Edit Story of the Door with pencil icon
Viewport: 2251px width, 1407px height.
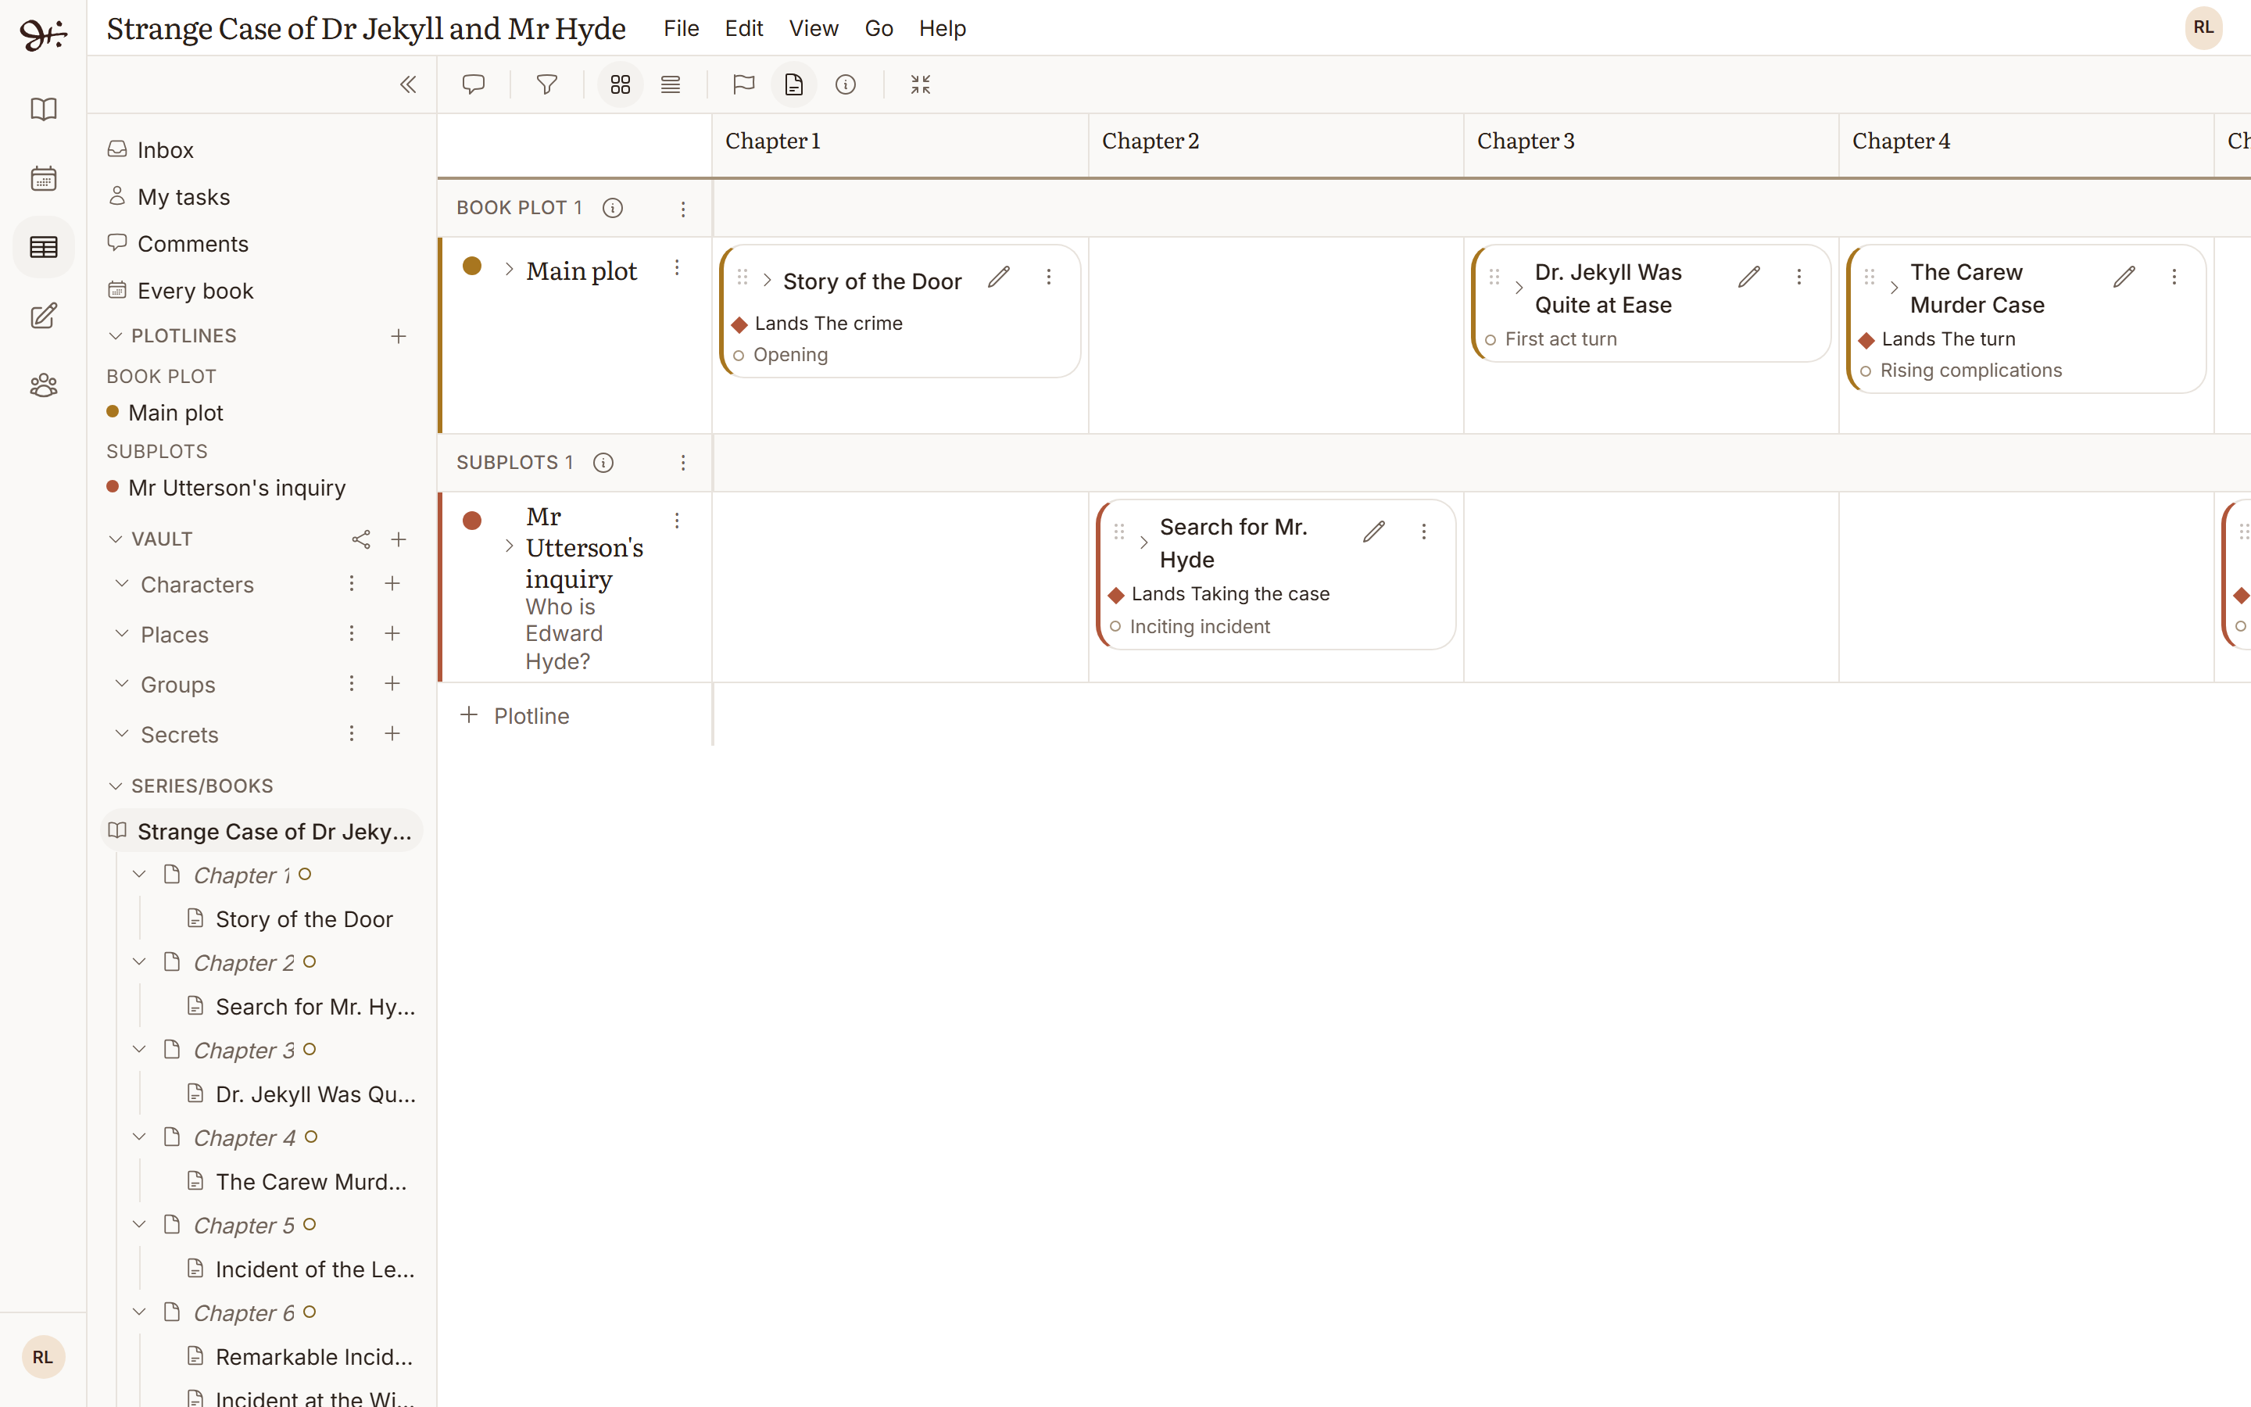click(x=999, y=277)
